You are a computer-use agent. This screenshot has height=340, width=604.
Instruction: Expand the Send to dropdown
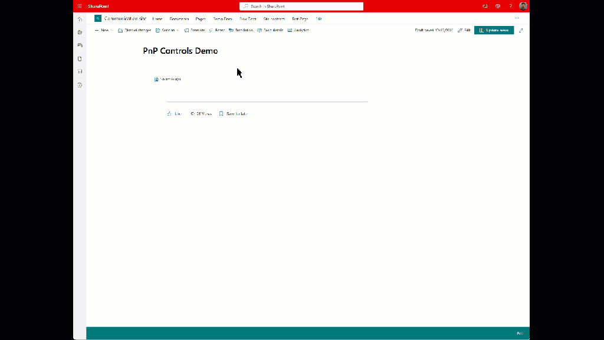[x=167, y=30]
